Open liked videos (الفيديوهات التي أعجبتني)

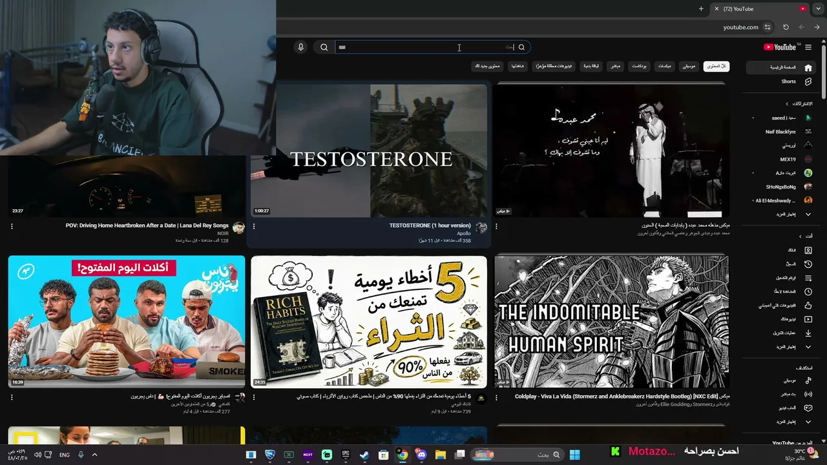(782, 305)
